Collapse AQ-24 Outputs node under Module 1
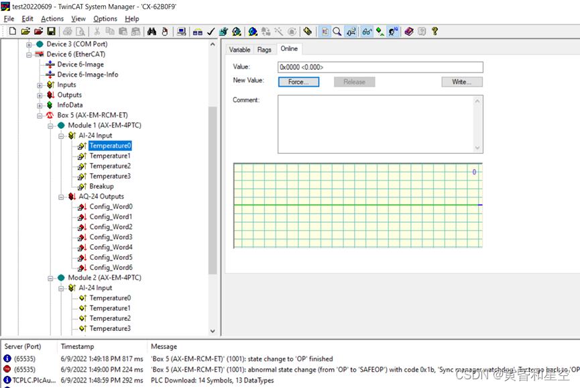The width and height of the screenshot is (580, 388). pos(61,197)
